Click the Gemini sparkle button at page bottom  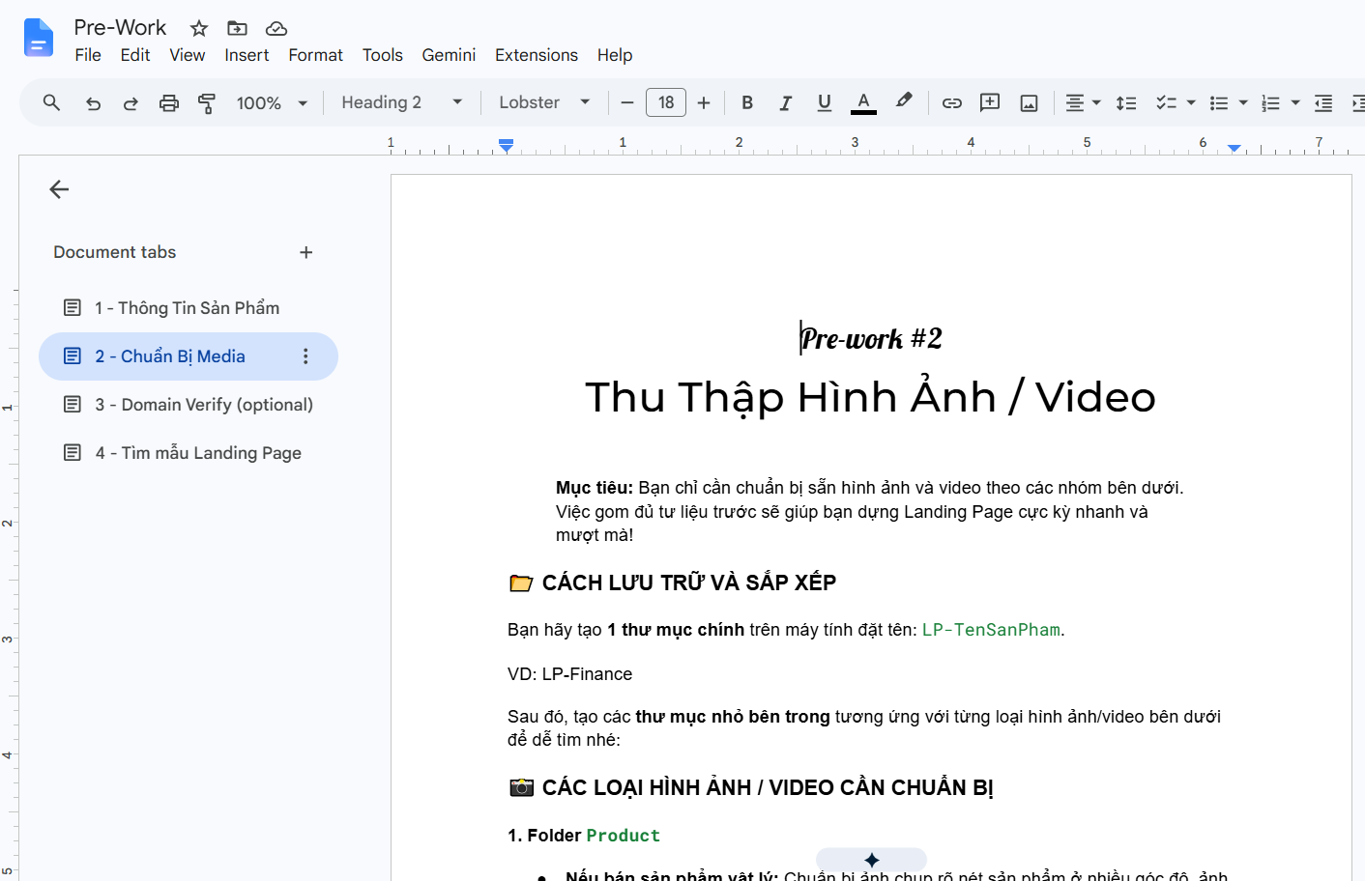click(871, 859)
